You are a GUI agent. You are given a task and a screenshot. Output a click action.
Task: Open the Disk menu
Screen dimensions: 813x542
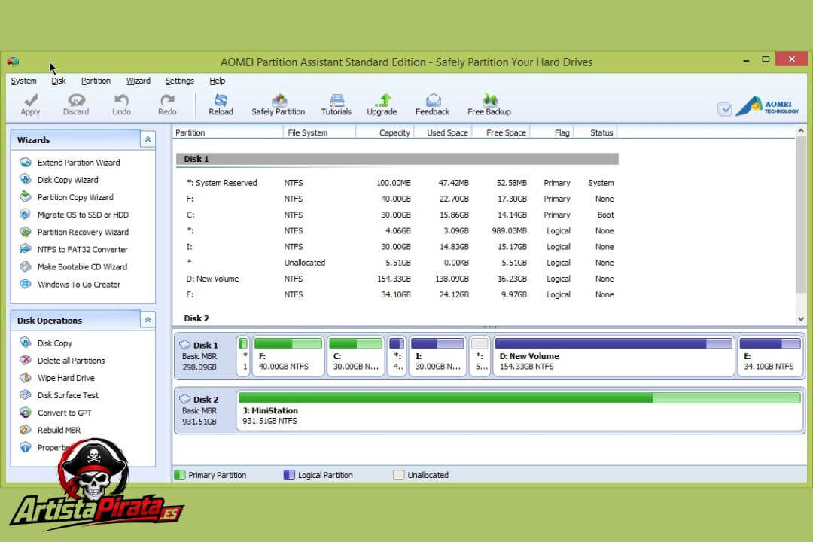coord(58,81)
